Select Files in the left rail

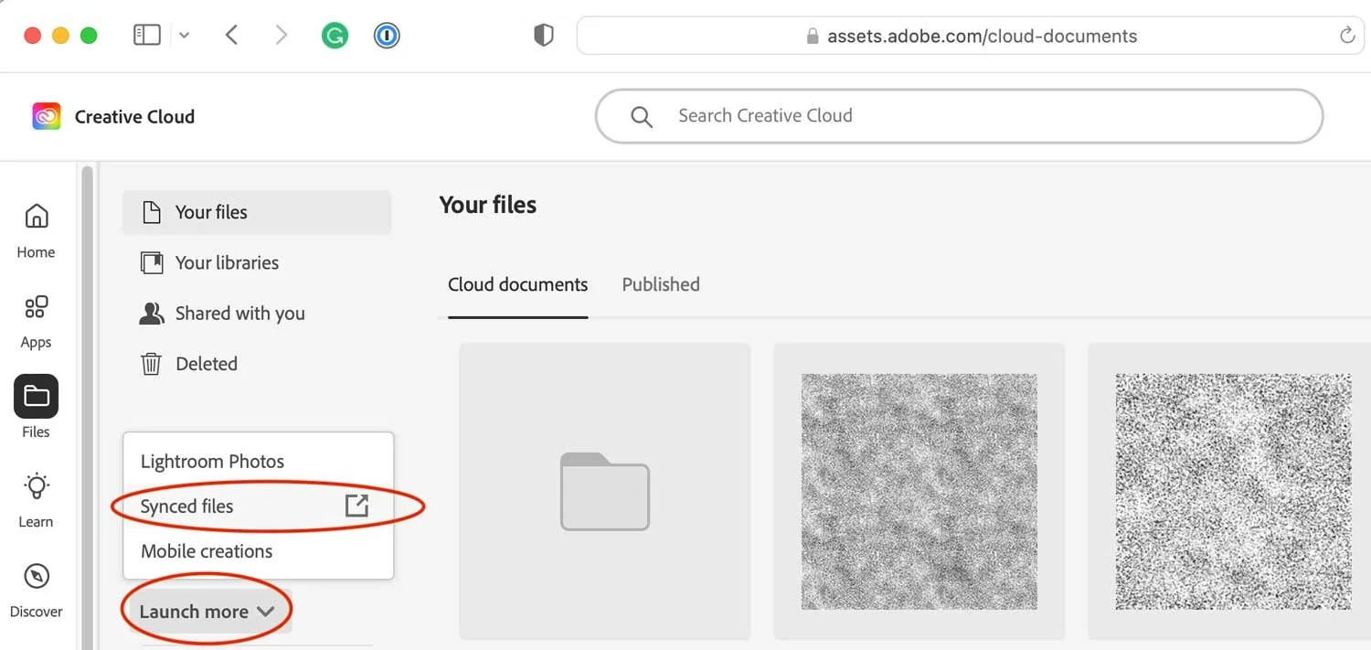click(36, 408)
